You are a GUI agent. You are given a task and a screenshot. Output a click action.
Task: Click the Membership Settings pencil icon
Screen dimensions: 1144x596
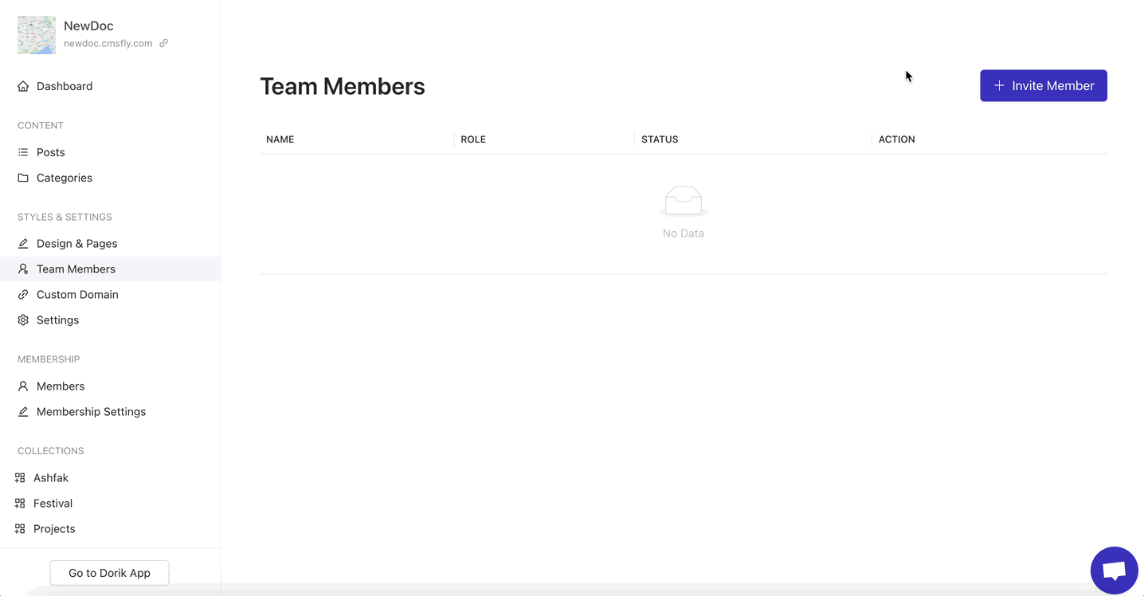(x=23, y=412)
